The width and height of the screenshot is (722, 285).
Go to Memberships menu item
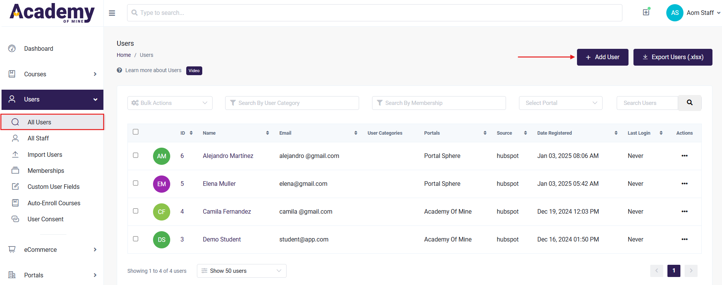[x=46, y=171]
